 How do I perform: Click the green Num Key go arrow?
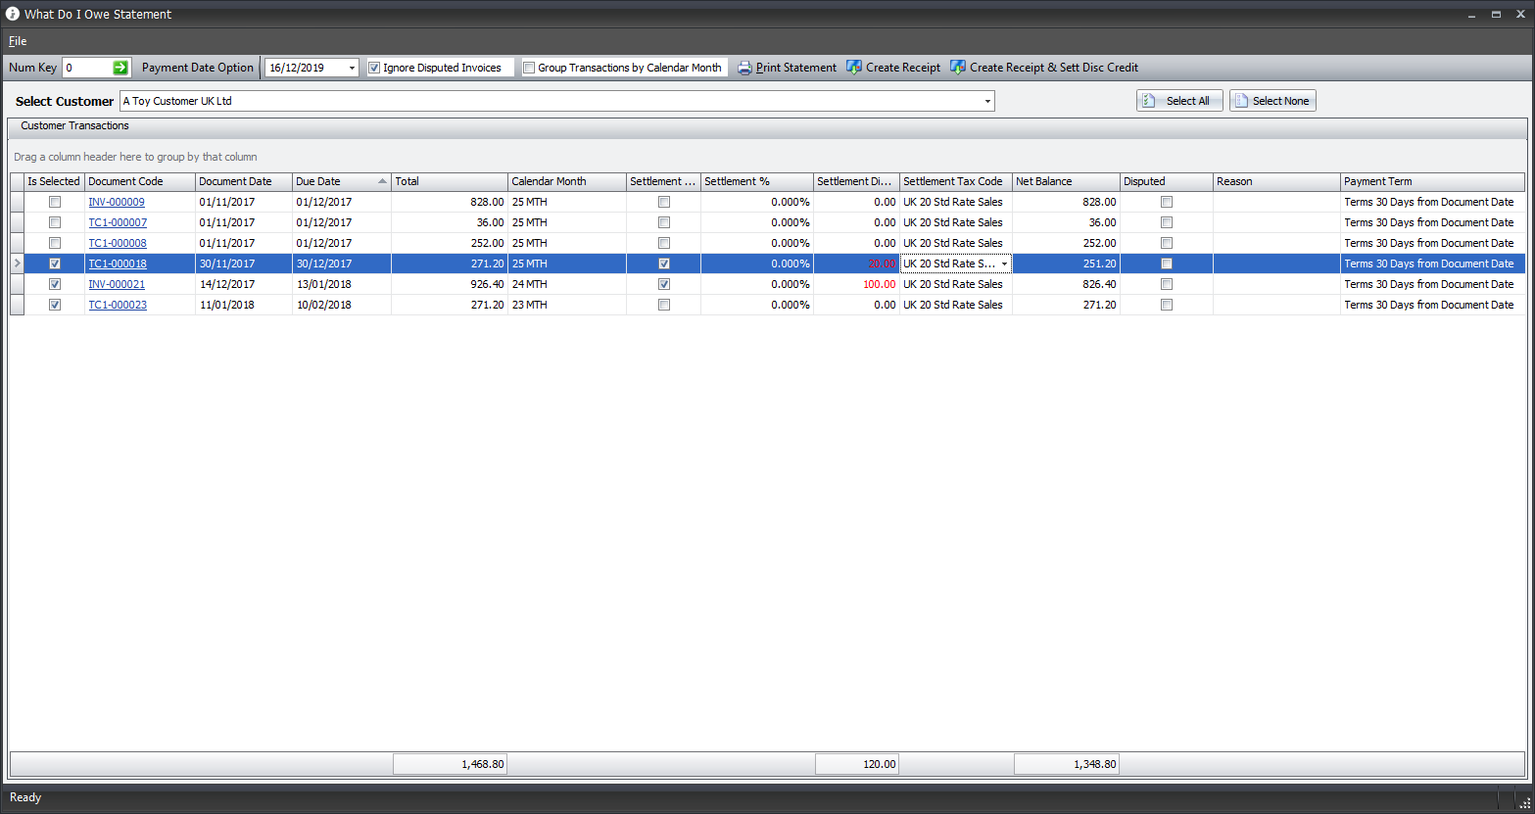[120, 68]
